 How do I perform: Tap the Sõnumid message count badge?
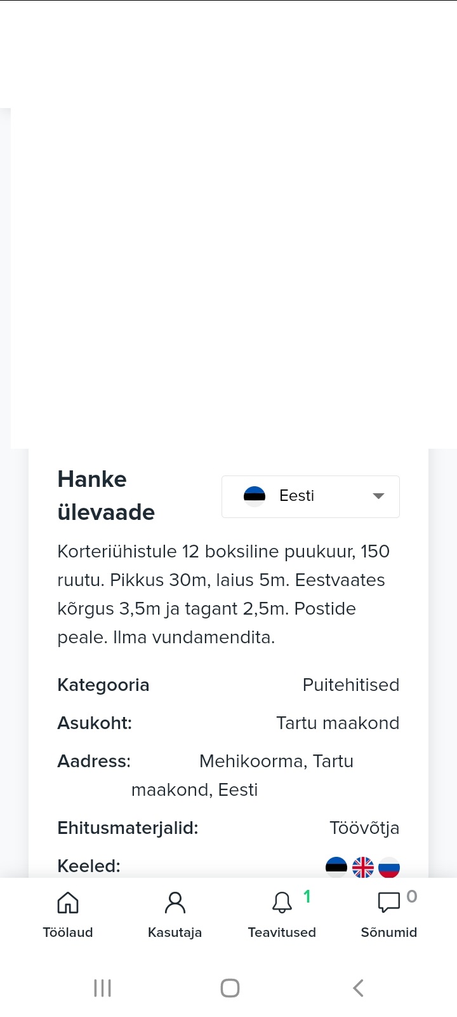(x=412, y=896)
